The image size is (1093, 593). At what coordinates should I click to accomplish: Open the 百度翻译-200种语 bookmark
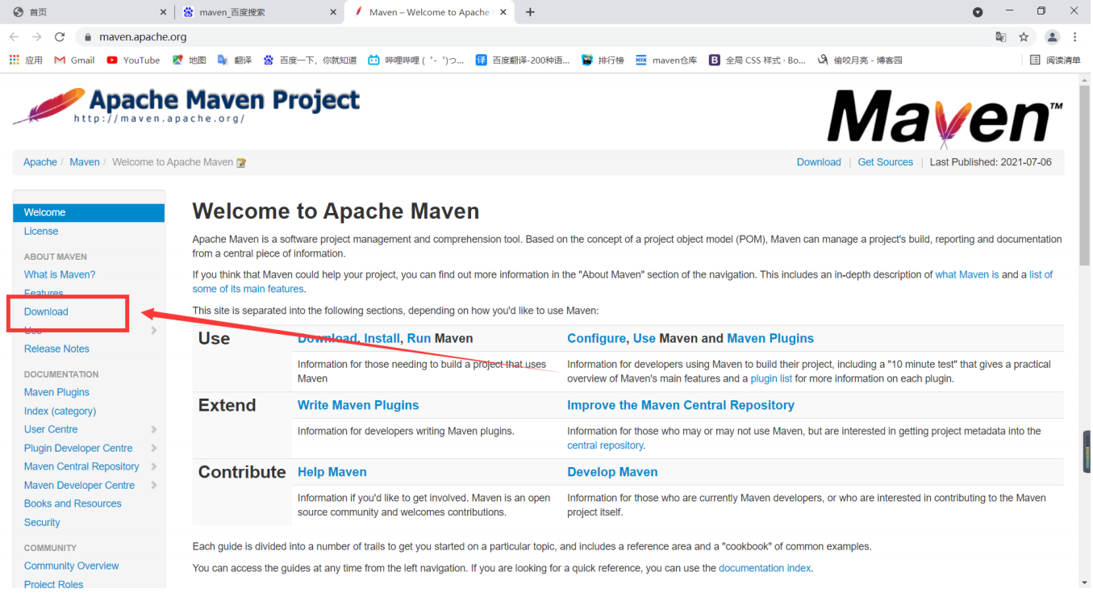[523, 60]
